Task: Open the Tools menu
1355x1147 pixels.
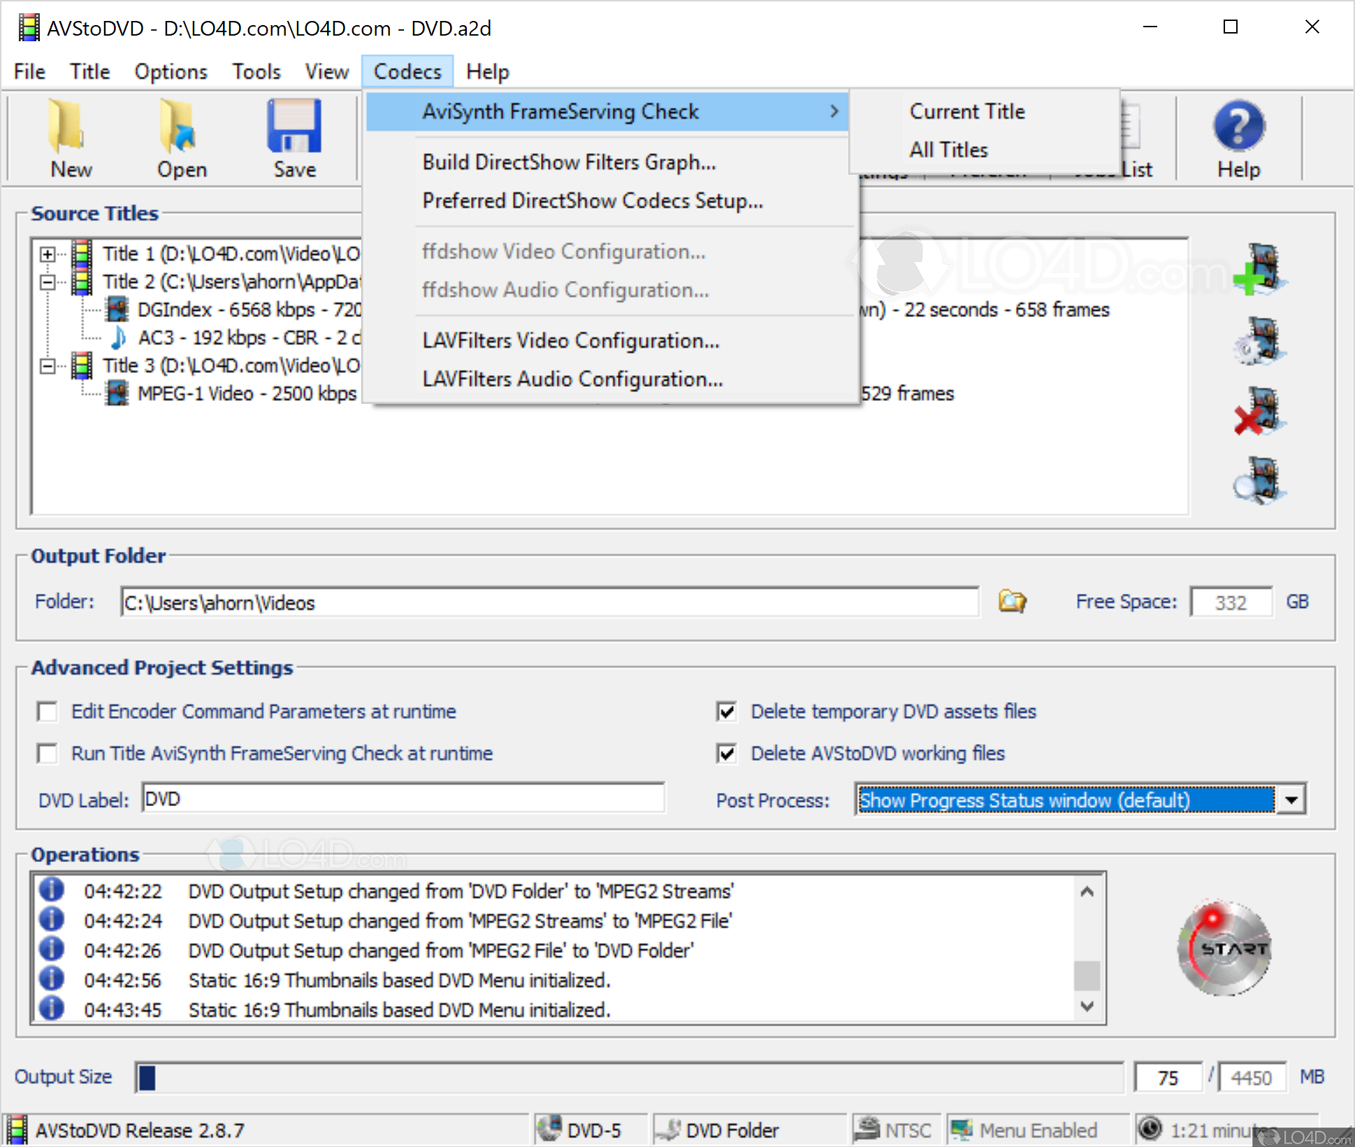Action: click(x=256, y=71)
